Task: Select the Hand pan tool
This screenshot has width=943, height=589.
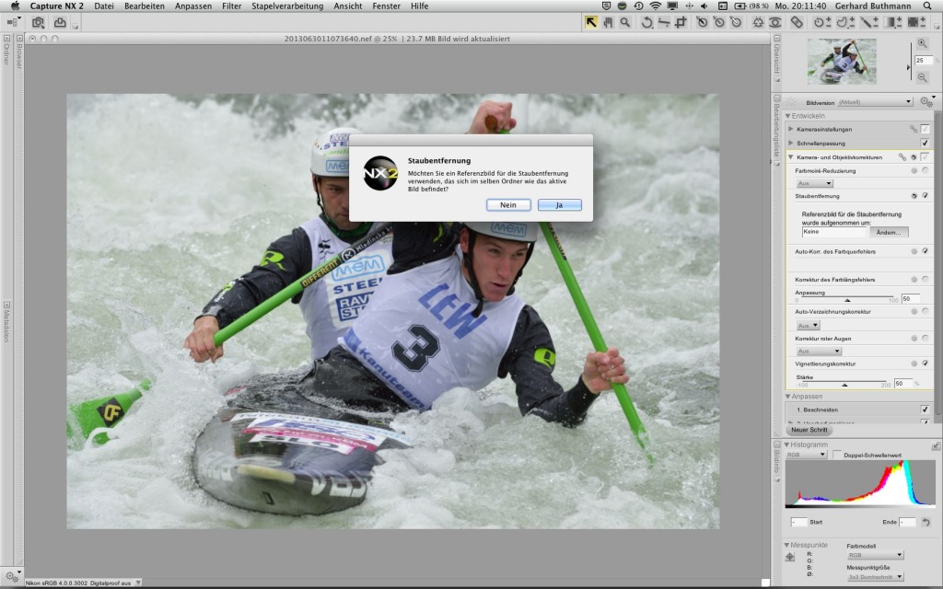Action: (608, 22)
